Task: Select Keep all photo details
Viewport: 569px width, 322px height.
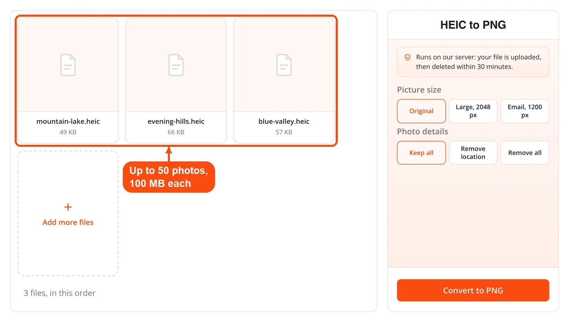Action: coord(421,153)
